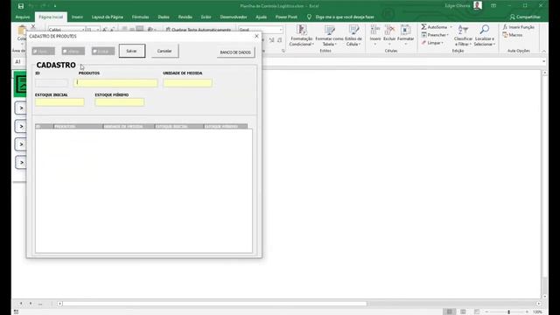Click the Excluir cells icon in Células group
The image size is (560, 315).
click(x=389, y=30)
